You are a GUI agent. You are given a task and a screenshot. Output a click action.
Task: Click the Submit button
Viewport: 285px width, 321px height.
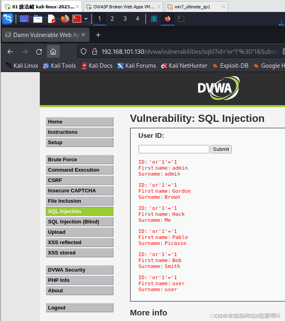click(221, 149)
